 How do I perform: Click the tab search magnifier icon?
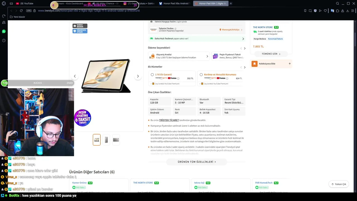[x=337, y=3]
